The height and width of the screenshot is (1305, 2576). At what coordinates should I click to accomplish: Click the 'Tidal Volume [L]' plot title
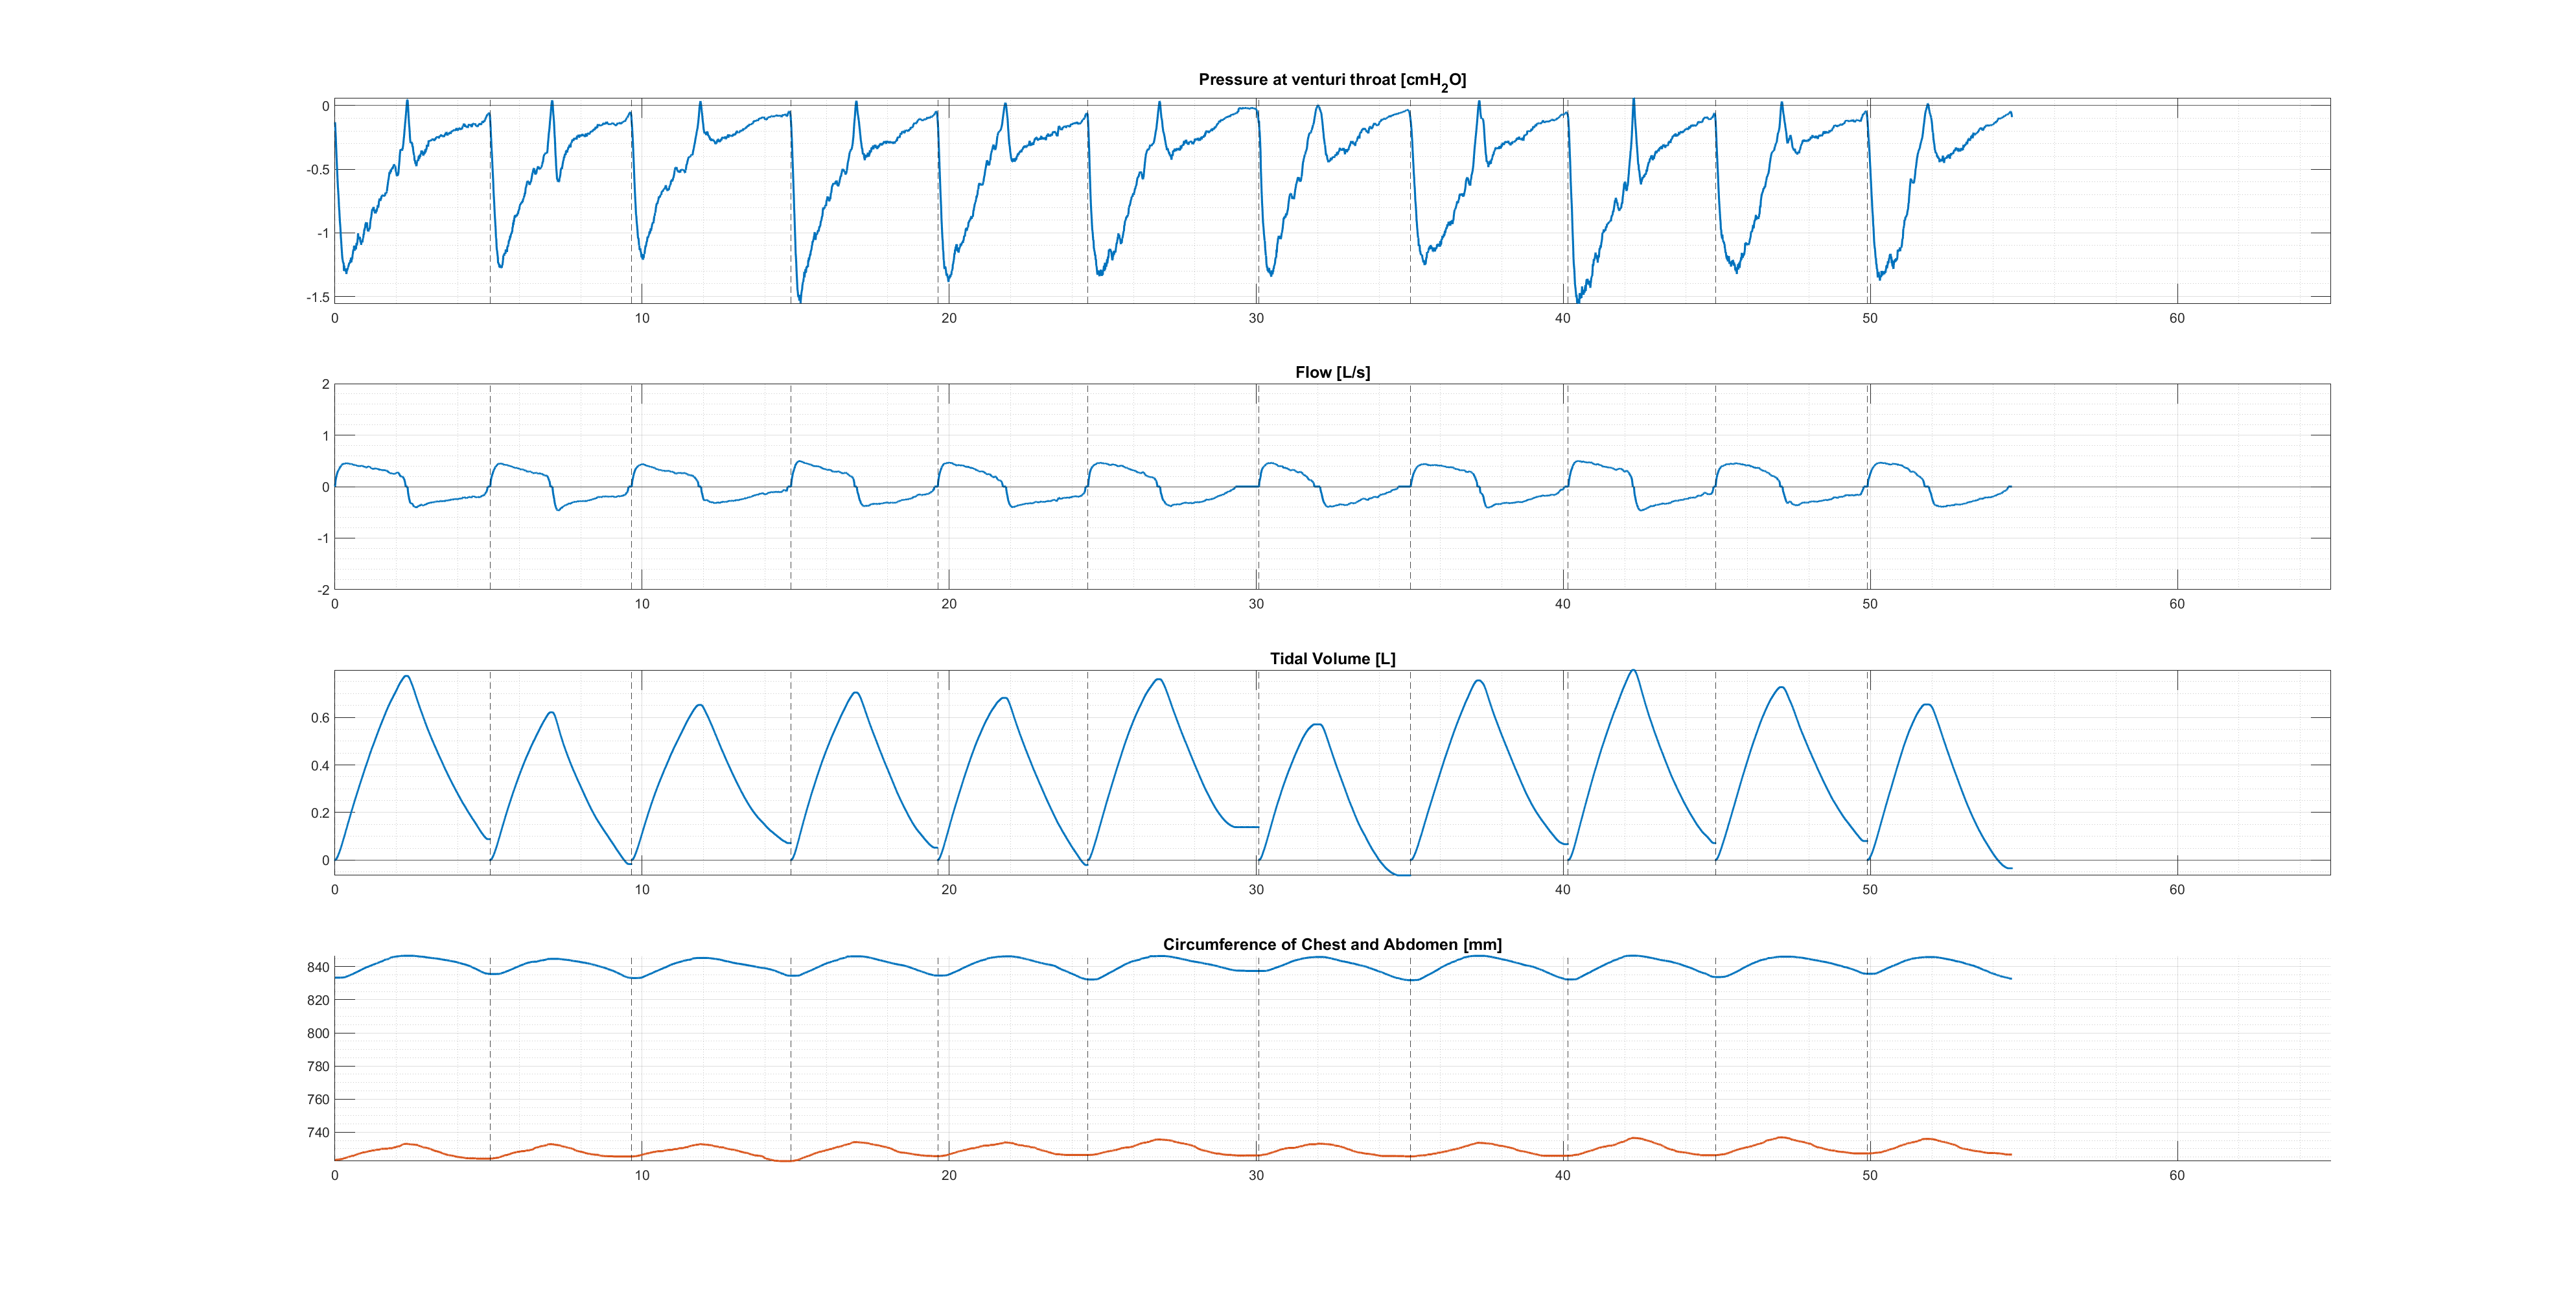point(1332,658)
